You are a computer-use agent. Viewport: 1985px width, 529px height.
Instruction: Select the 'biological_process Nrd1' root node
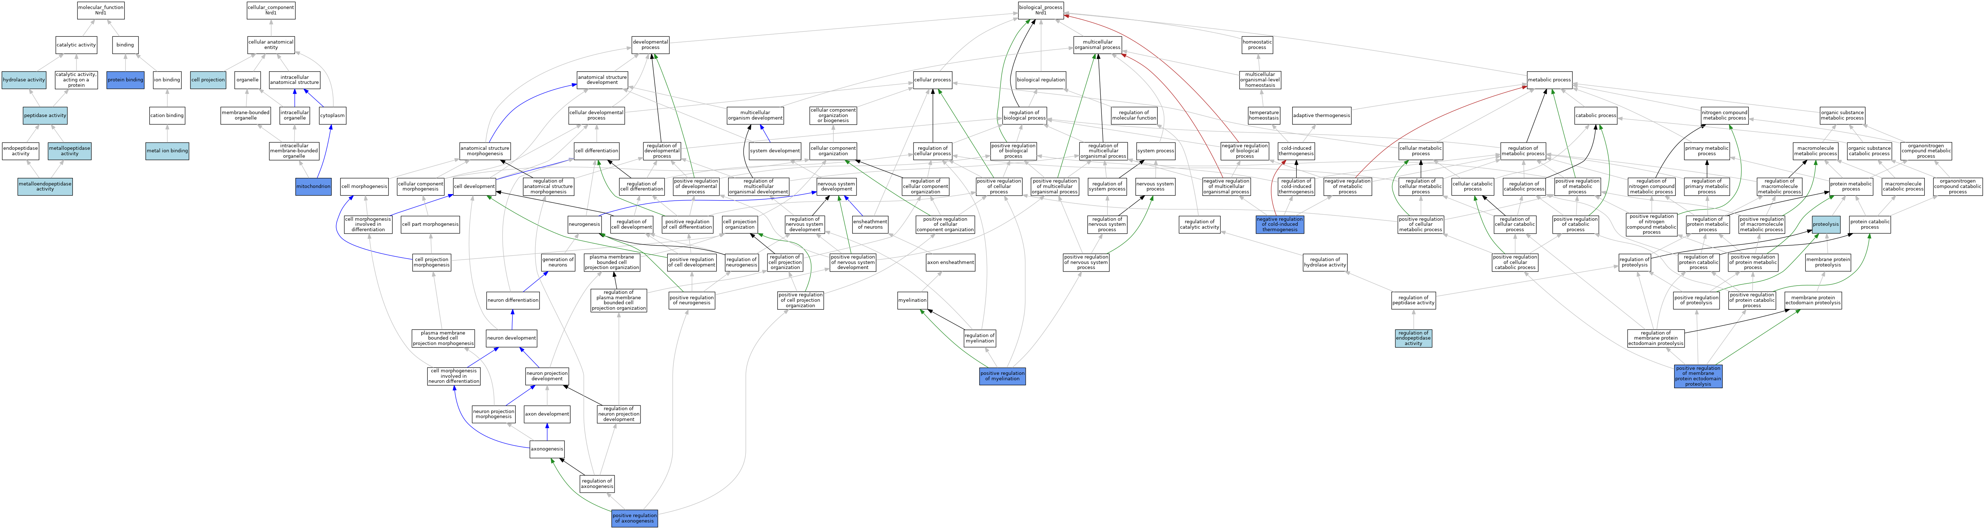[1041, 10]
